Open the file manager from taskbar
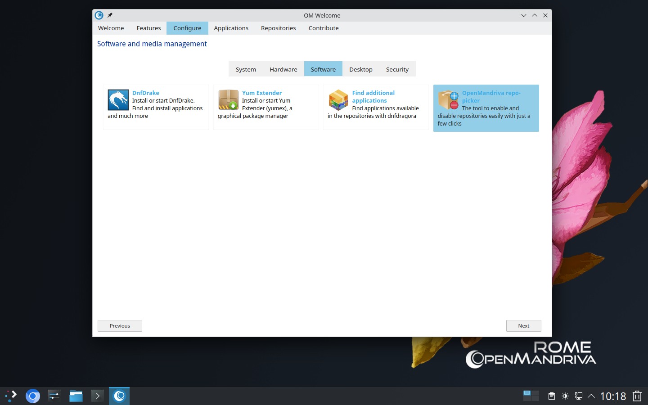 point(76,396)
